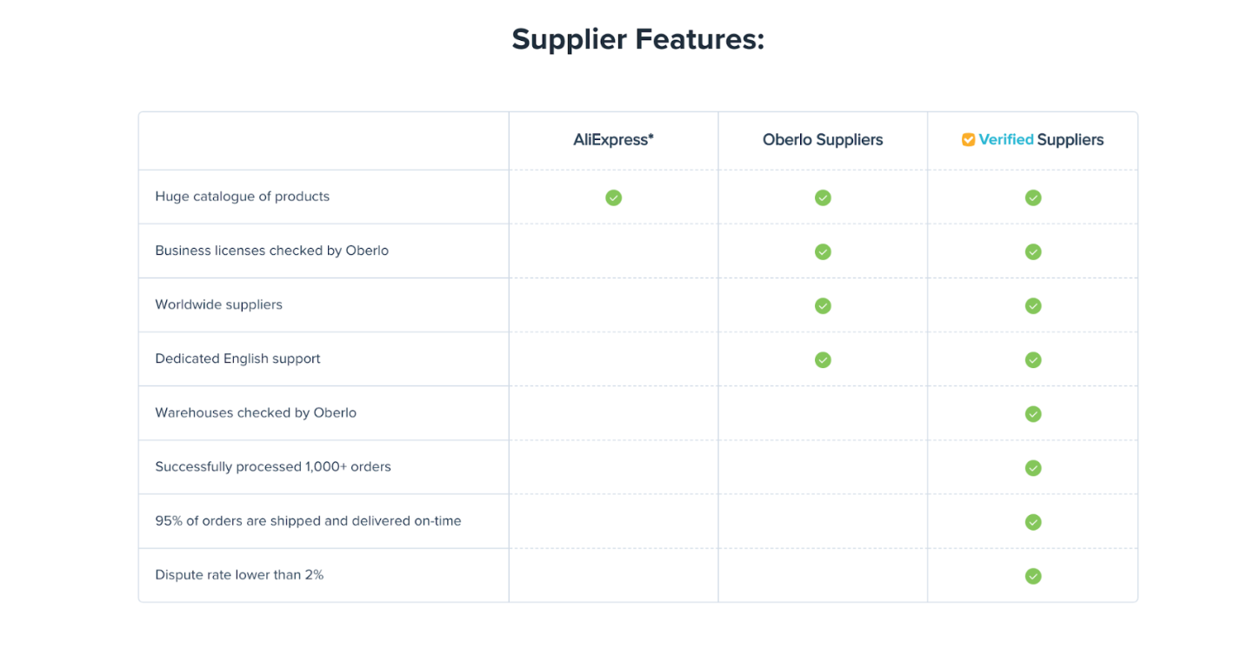Click the Supplier Features heading
1234x649 pixels.
[637, 39]
